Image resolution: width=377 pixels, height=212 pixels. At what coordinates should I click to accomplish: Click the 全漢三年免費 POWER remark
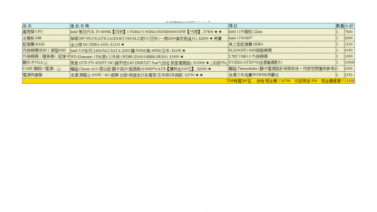pos(254,75)
